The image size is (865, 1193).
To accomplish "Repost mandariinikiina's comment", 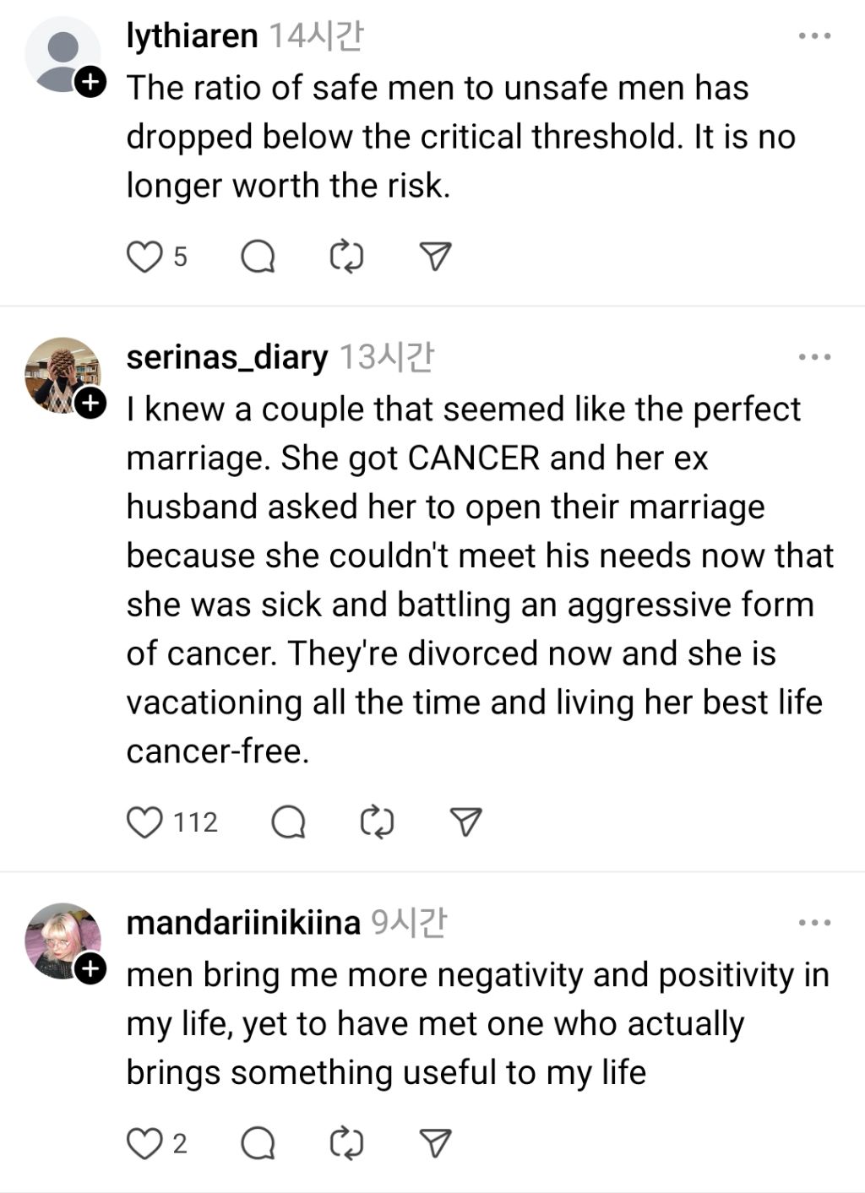I will click(x=346, y=1144).
